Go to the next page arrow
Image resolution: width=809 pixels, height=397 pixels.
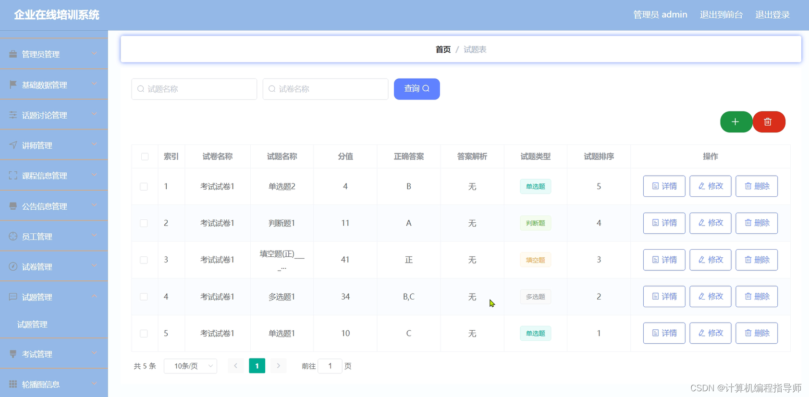(278, 366)
